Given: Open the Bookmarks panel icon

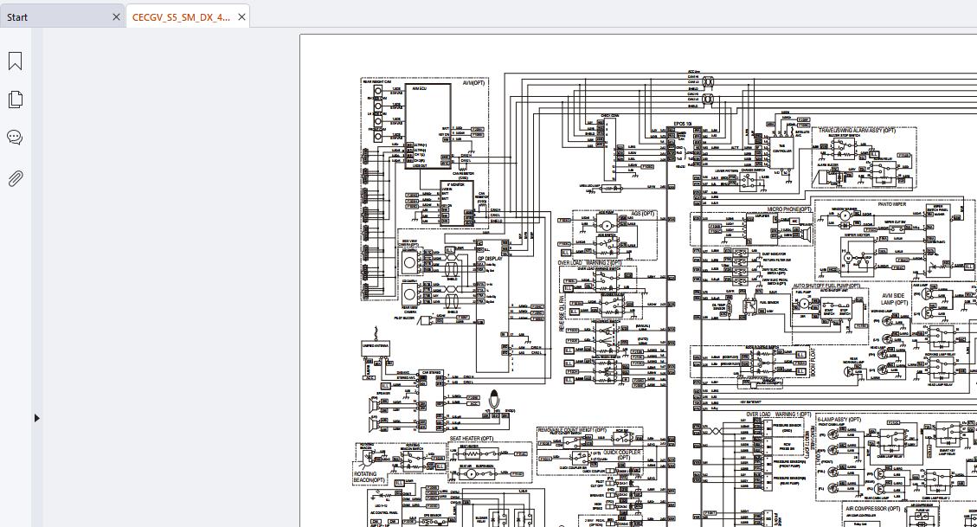Looking at the screenshot, I should point(15,61).
